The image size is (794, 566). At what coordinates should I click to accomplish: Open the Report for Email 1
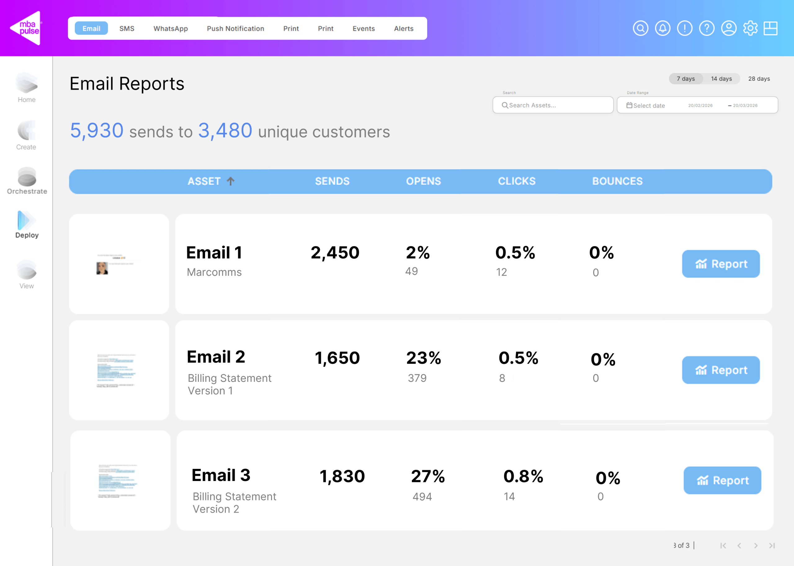tap(720, 264)
